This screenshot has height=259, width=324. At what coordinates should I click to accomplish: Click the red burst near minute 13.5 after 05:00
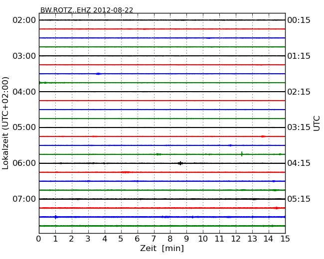point(263,136)
